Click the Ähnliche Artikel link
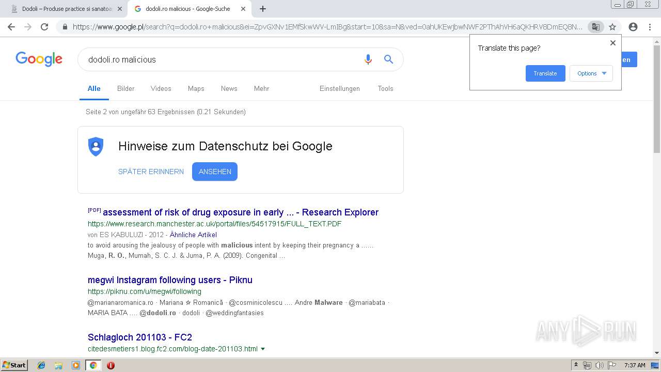The image size is (661, 372). (193, 235)
